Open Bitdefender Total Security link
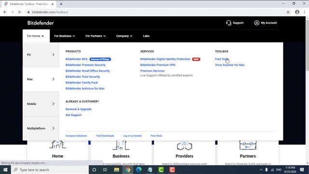 click(83, 77)
